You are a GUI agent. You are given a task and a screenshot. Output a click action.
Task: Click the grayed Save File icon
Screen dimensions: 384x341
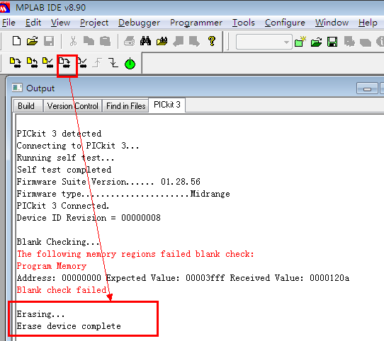point(49,41)
